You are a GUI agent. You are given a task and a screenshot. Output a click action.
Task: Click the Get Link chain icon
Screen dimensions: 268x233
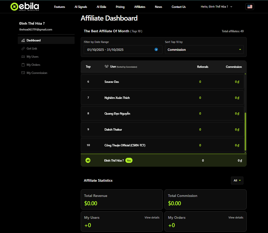coord(23,49)
